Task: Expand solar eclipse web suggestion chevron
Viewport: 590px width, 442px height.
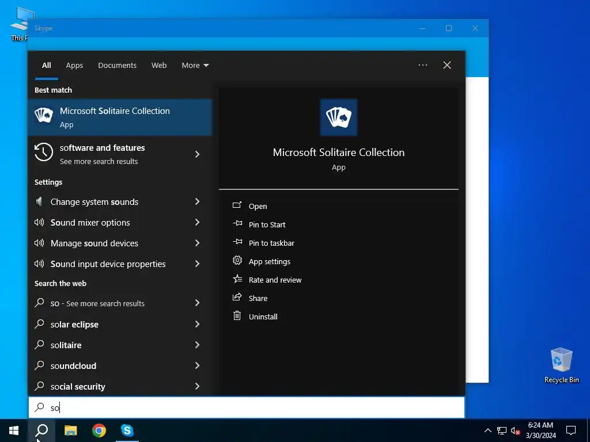Action: (197, 325)
